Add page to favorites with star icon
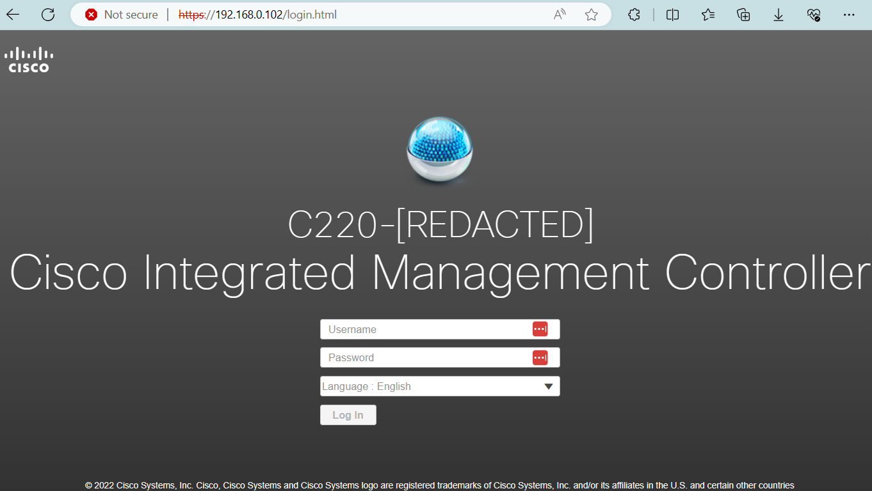 [591, 15]
